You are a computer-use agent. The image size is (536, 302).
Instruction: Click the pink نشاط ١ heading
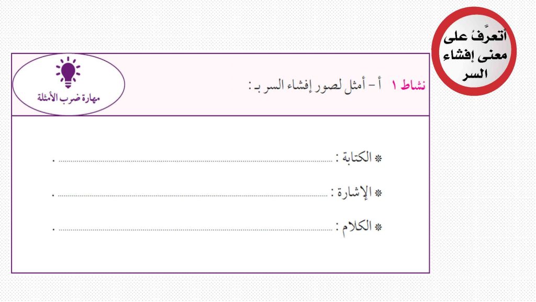point(408,85)
